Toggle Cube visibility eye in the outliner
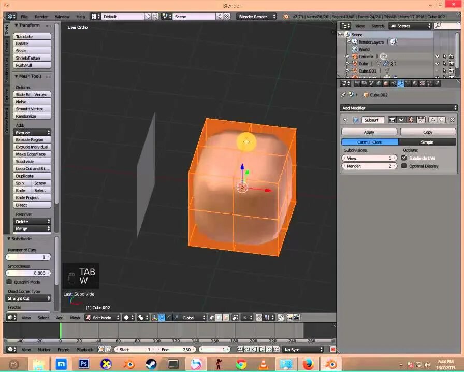 (437, 63)
